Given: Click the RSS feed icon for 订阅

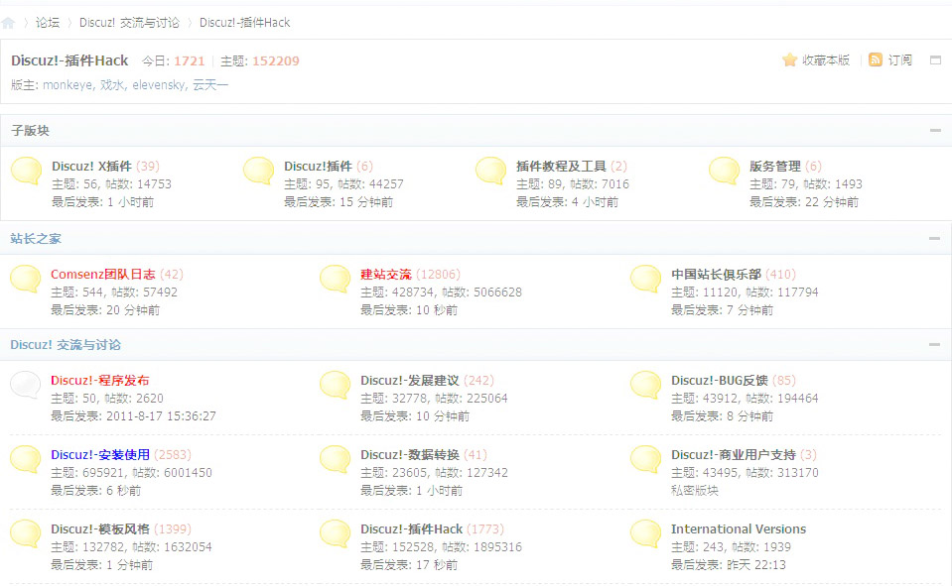Looking at the screenshot, I should (875, 59).
